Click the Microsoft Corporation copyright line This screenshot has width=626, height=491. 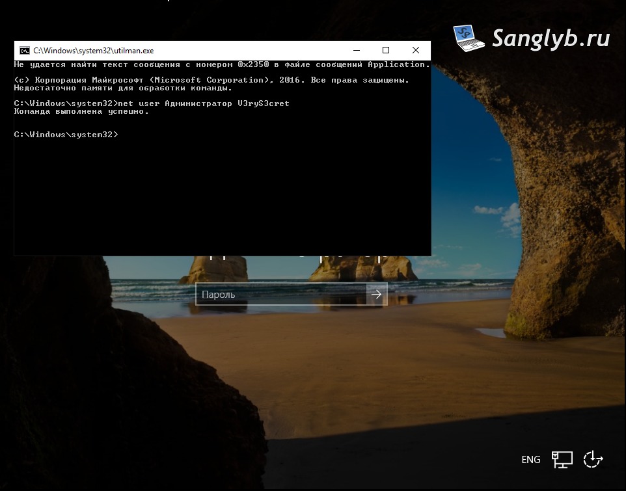point(211,80)
